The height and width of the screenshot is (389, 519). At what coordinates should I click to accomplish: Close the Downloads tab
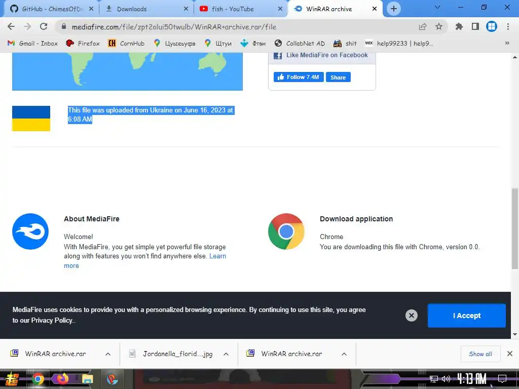tap(186, 9)
